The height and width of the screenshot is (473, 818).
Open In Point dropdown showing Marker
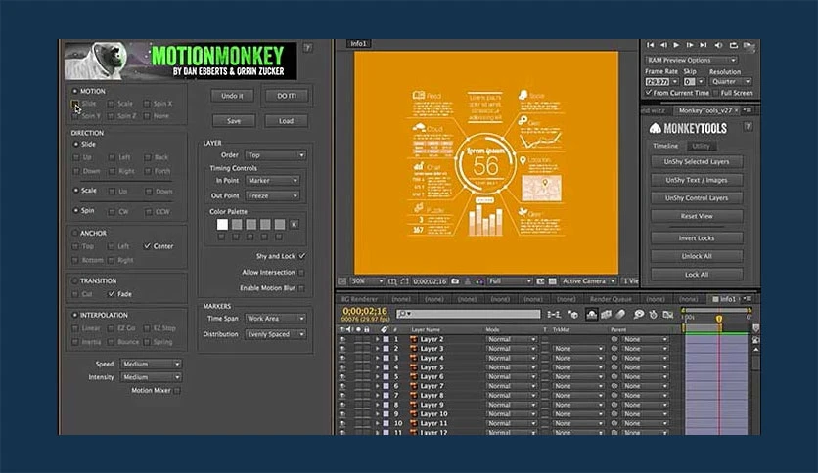click(272, 180)
